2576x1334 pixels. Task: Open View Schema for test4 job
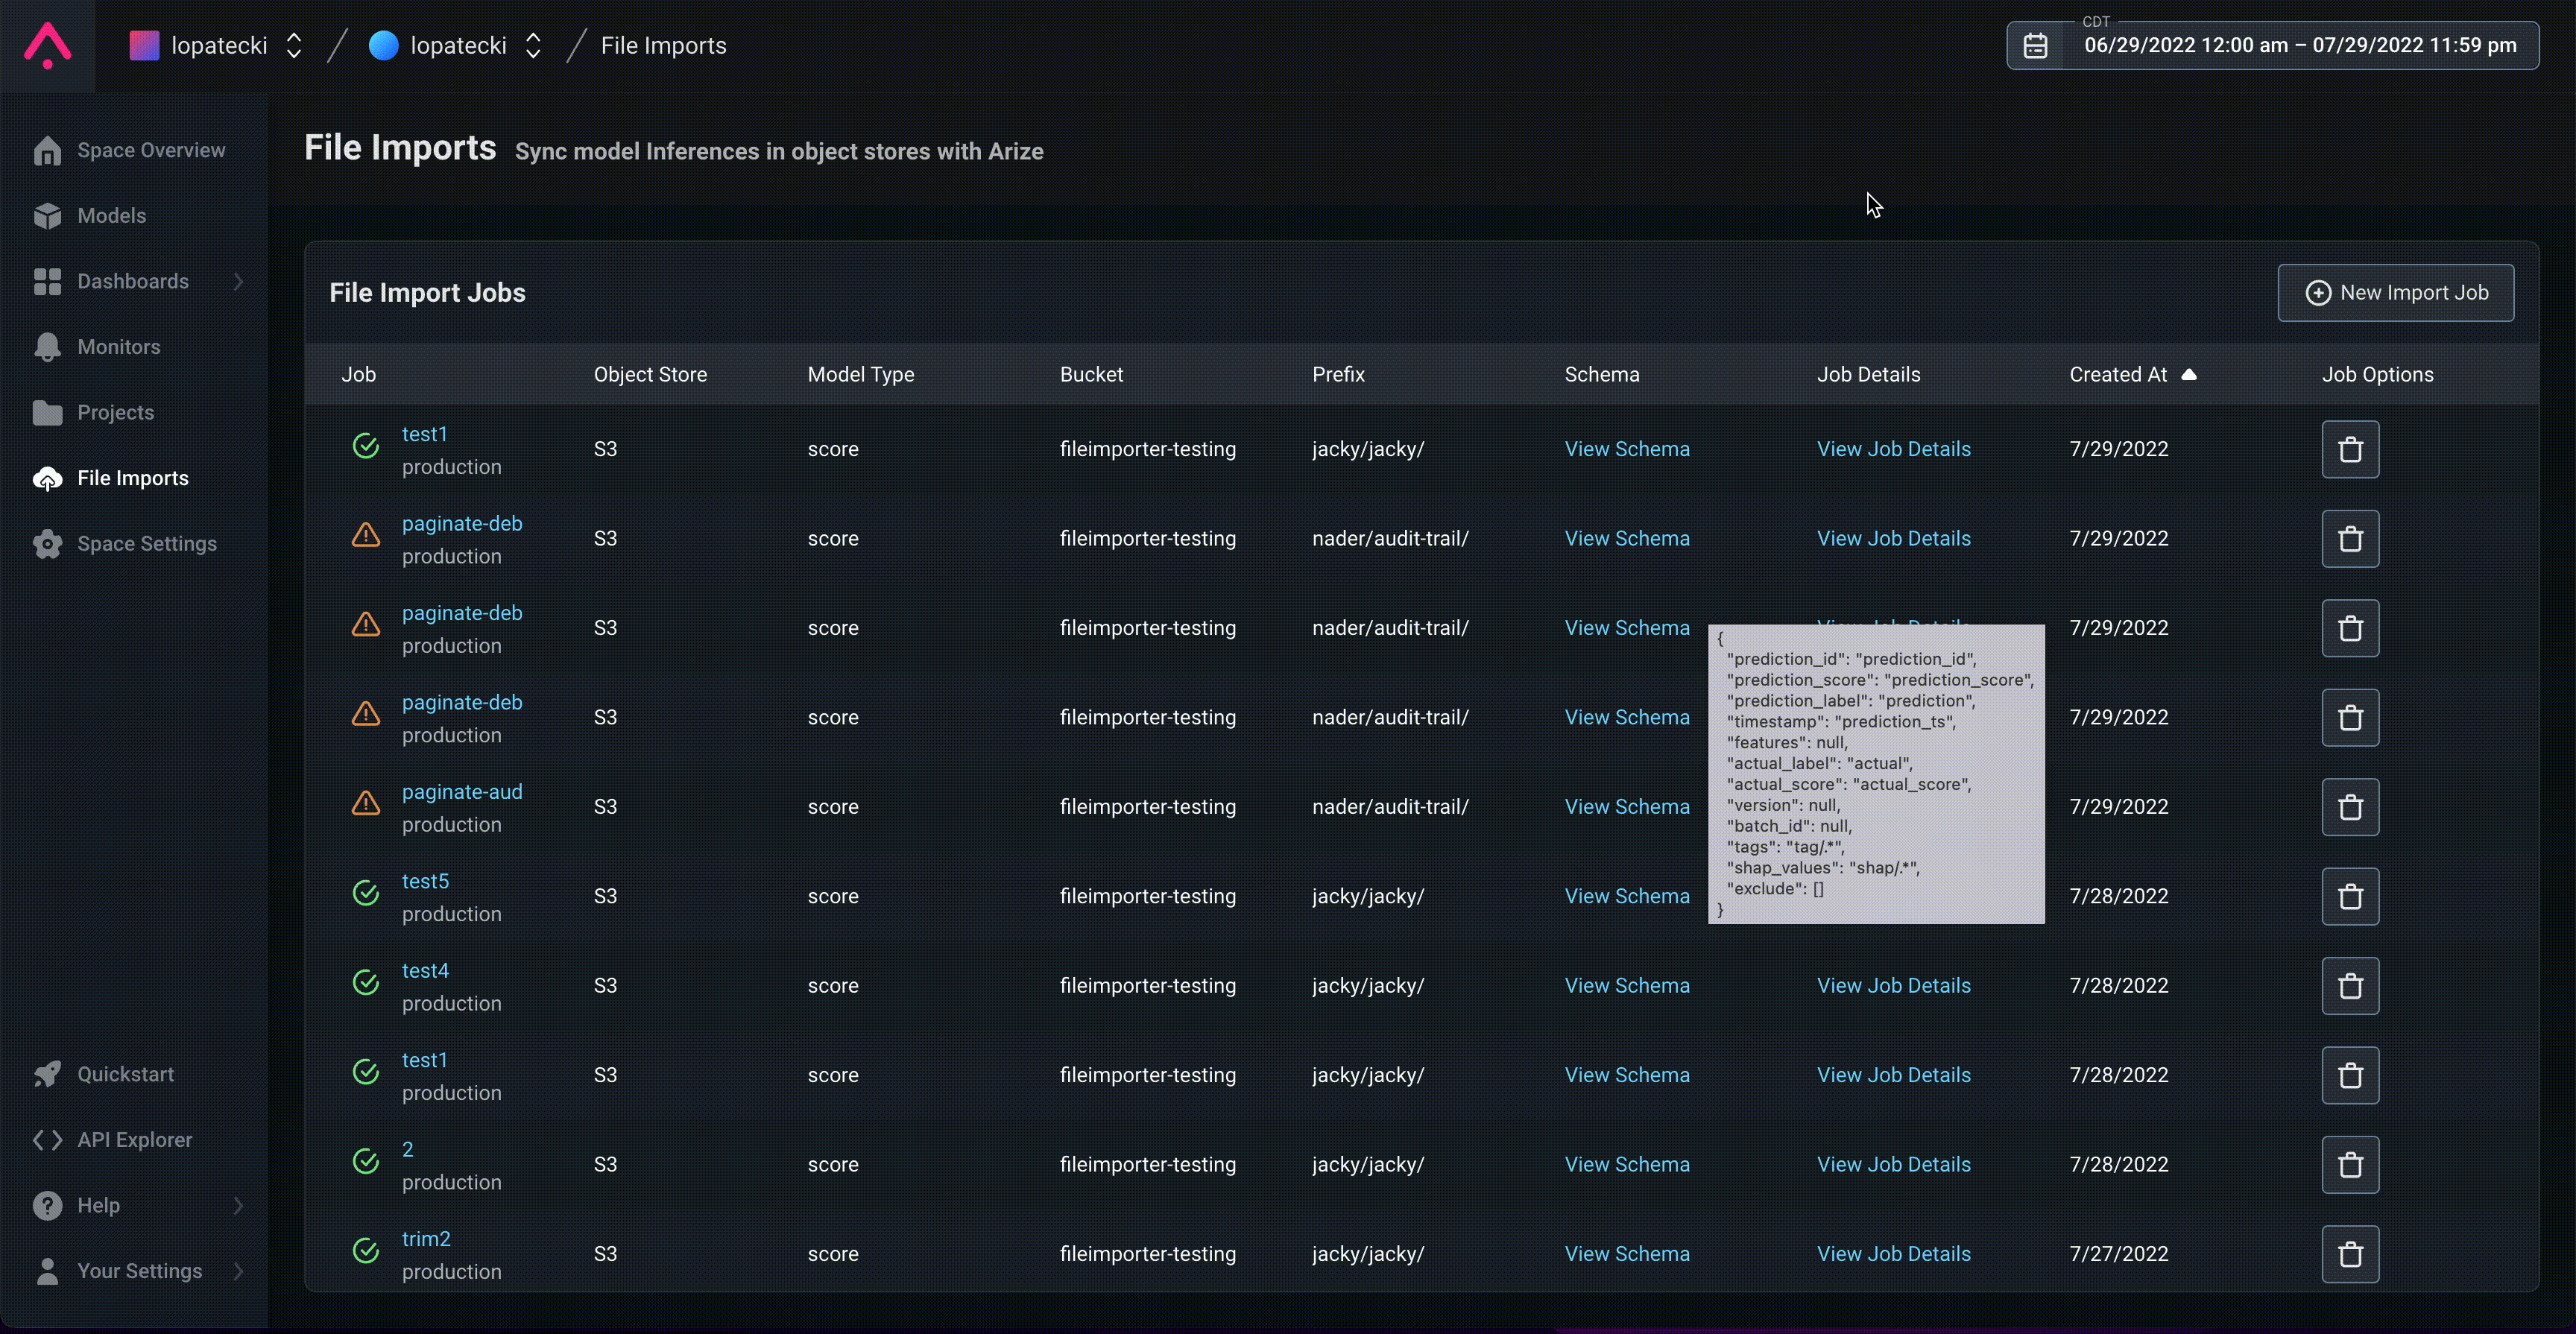1627,986
